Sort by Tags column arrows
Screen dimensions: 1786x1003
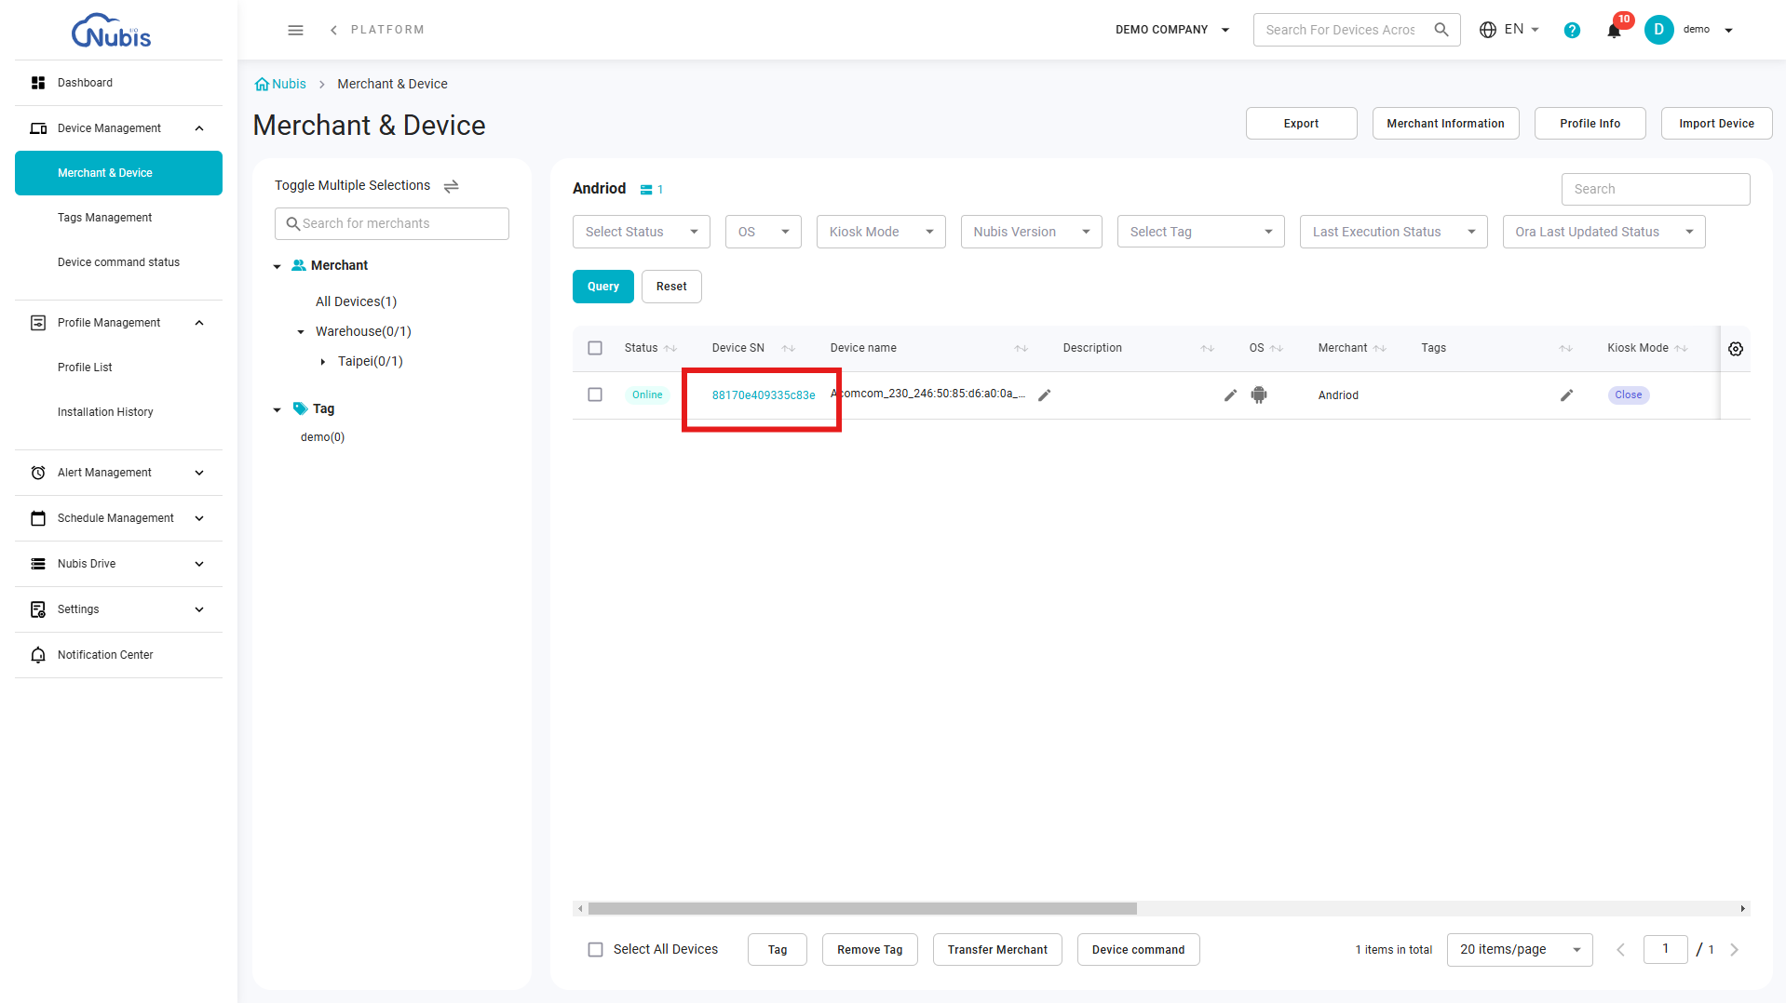[x=1566, y=349]
